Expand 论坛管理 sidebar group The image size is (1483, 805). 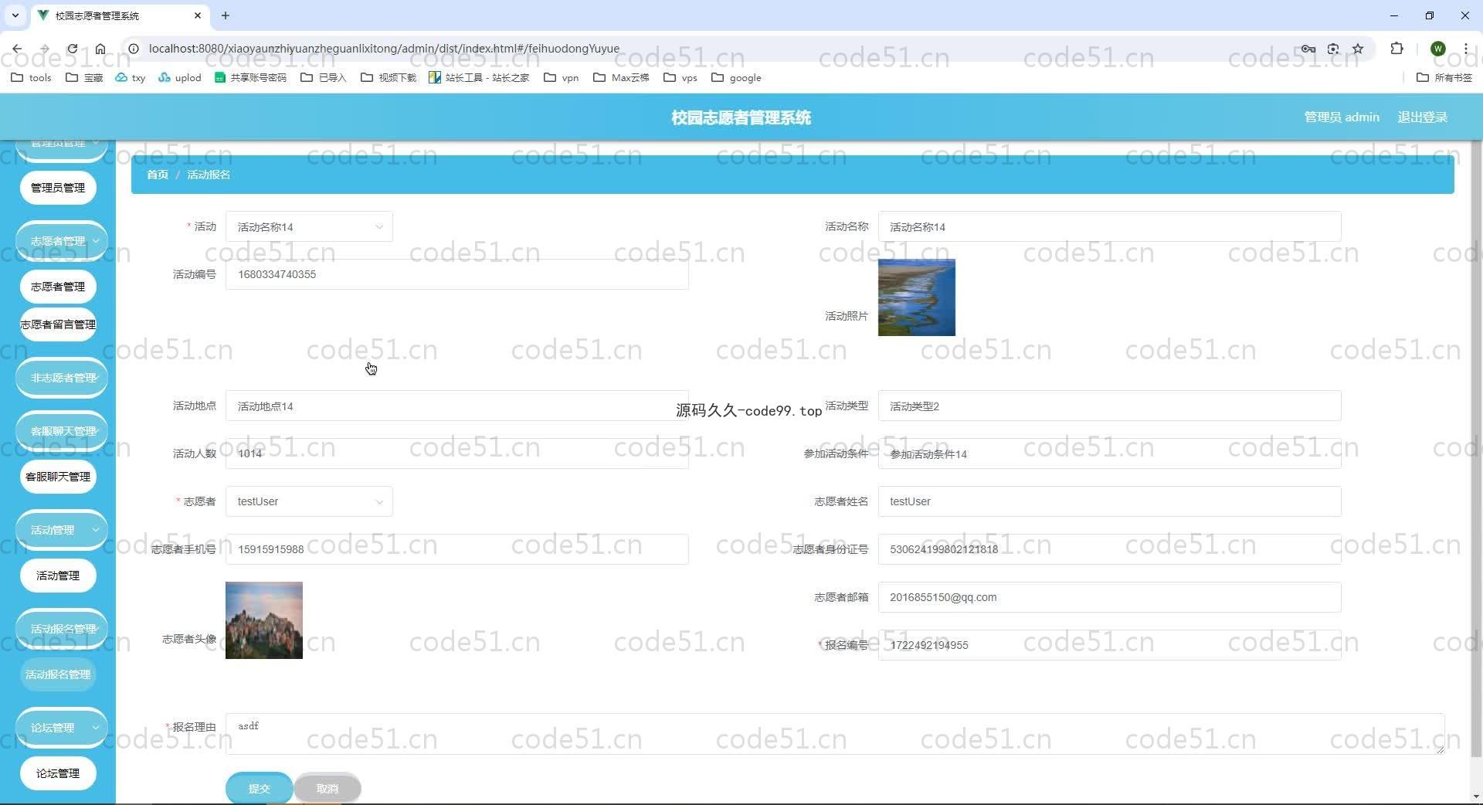62,728
